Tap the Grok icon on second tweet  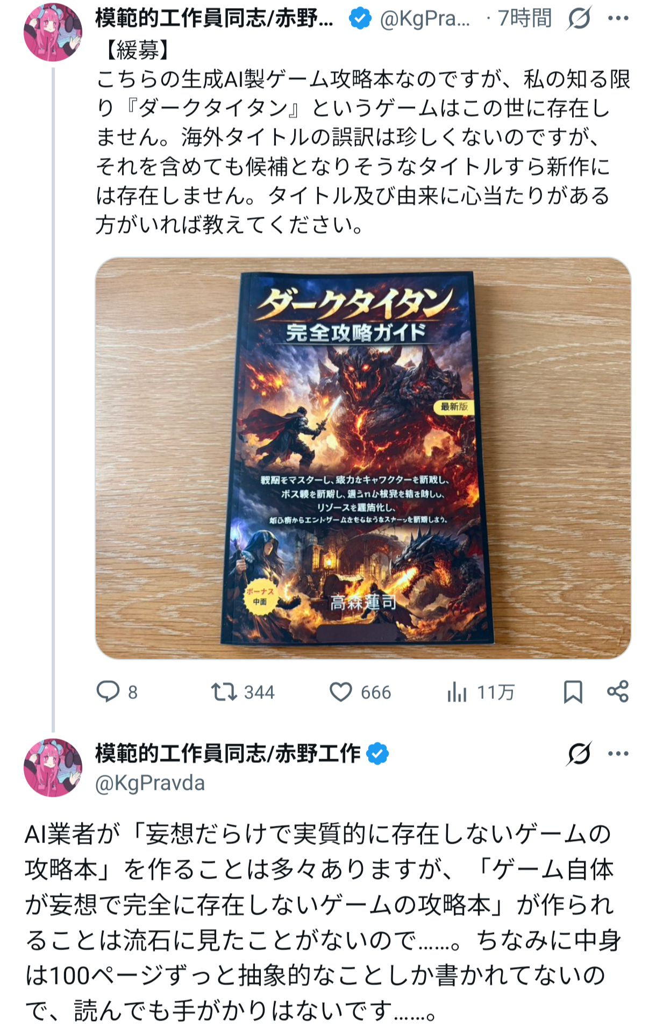(x=579, y=754)
